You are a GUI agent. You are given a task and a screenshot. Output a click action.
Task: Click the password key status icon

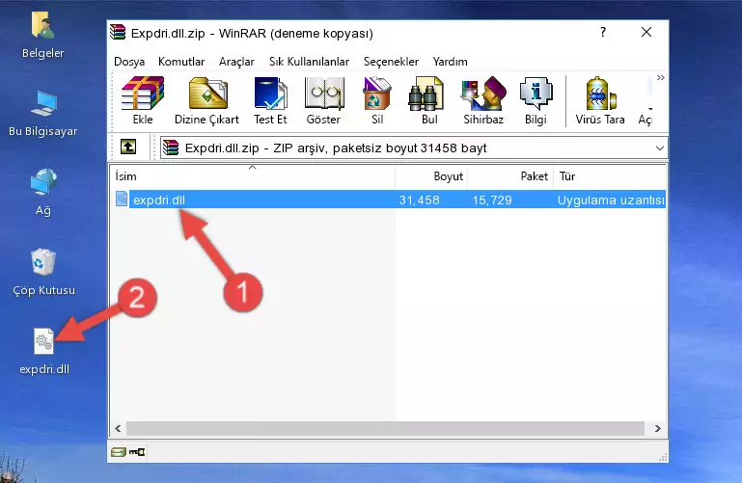(137, 452)
